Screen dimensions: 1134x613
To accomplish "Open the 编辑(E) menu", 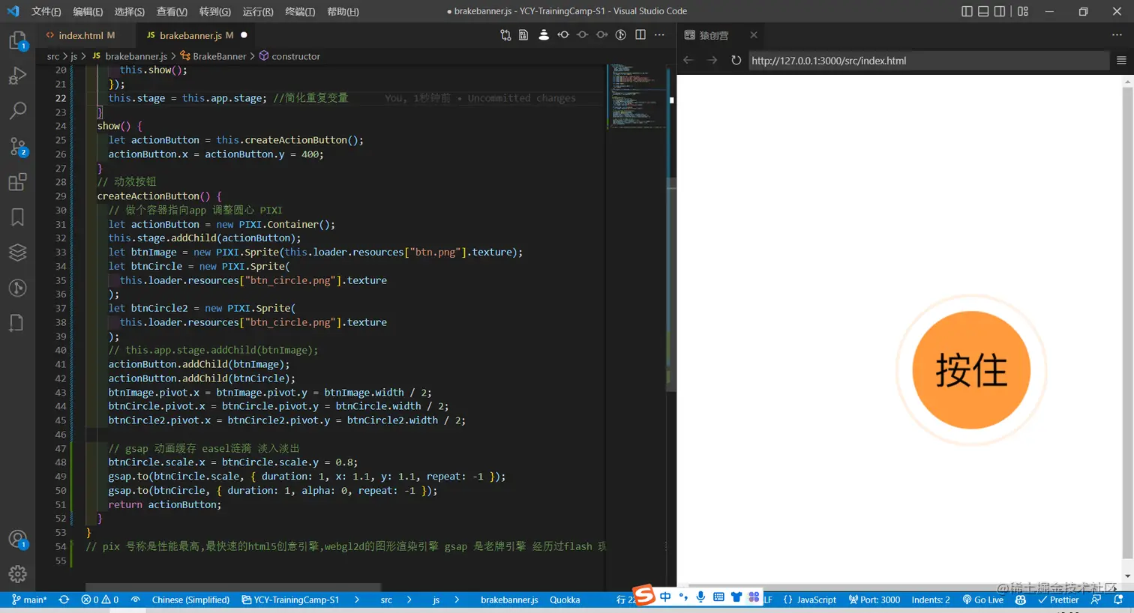I will [88, 11].
